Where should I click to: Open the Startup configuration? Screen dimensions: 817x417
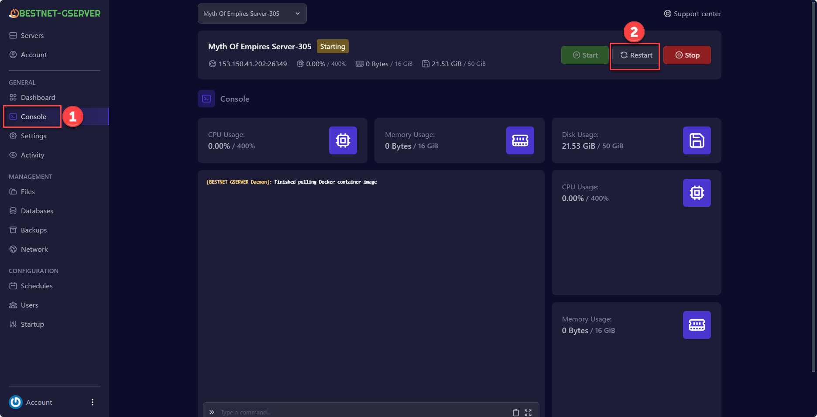[32, 324]
